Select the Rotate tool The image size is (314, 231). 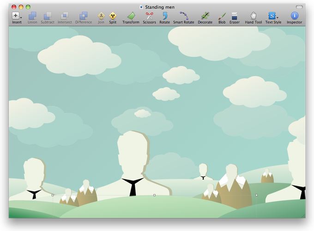coord(164,18)
